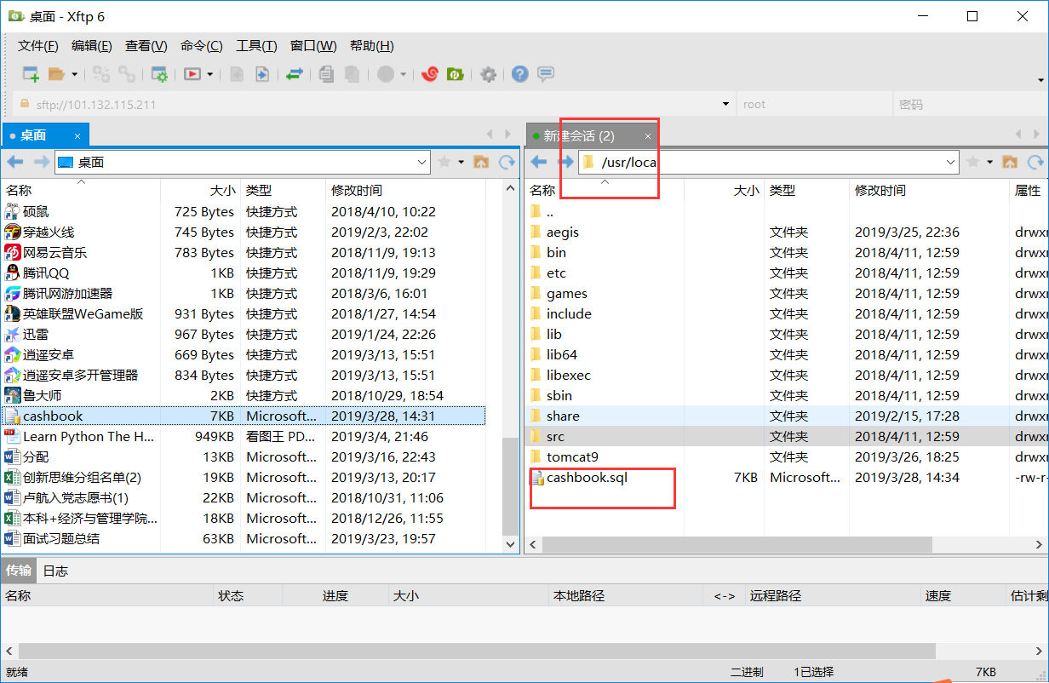
Task: Click the chat feedback bubble icon
Action: click(x=546, y=74)
